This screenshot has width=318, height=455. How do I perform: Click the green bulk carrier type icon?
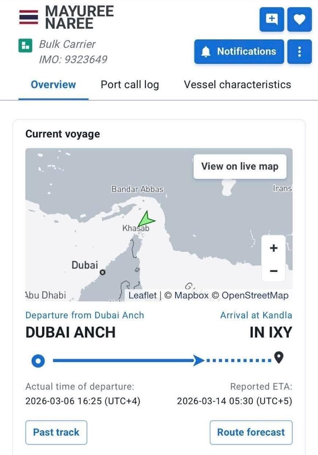26,45
